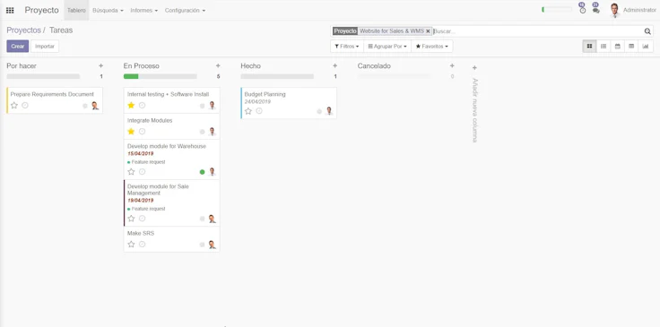This screenshot has height=327, width=660.
Task: Click the Buscar search input field
Action: point(538,31)
